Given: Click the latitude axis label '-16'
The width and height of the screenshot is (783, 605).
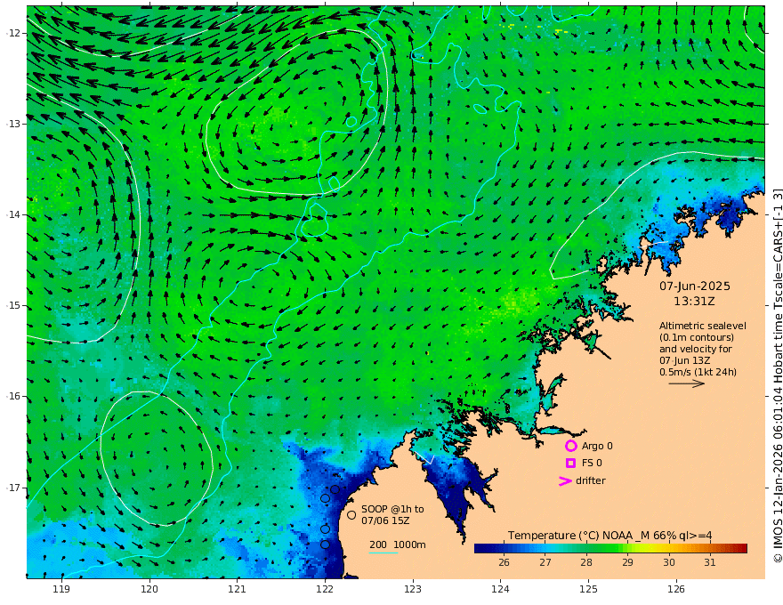Looking at the screenshot, I should click(x=14, y=396).
